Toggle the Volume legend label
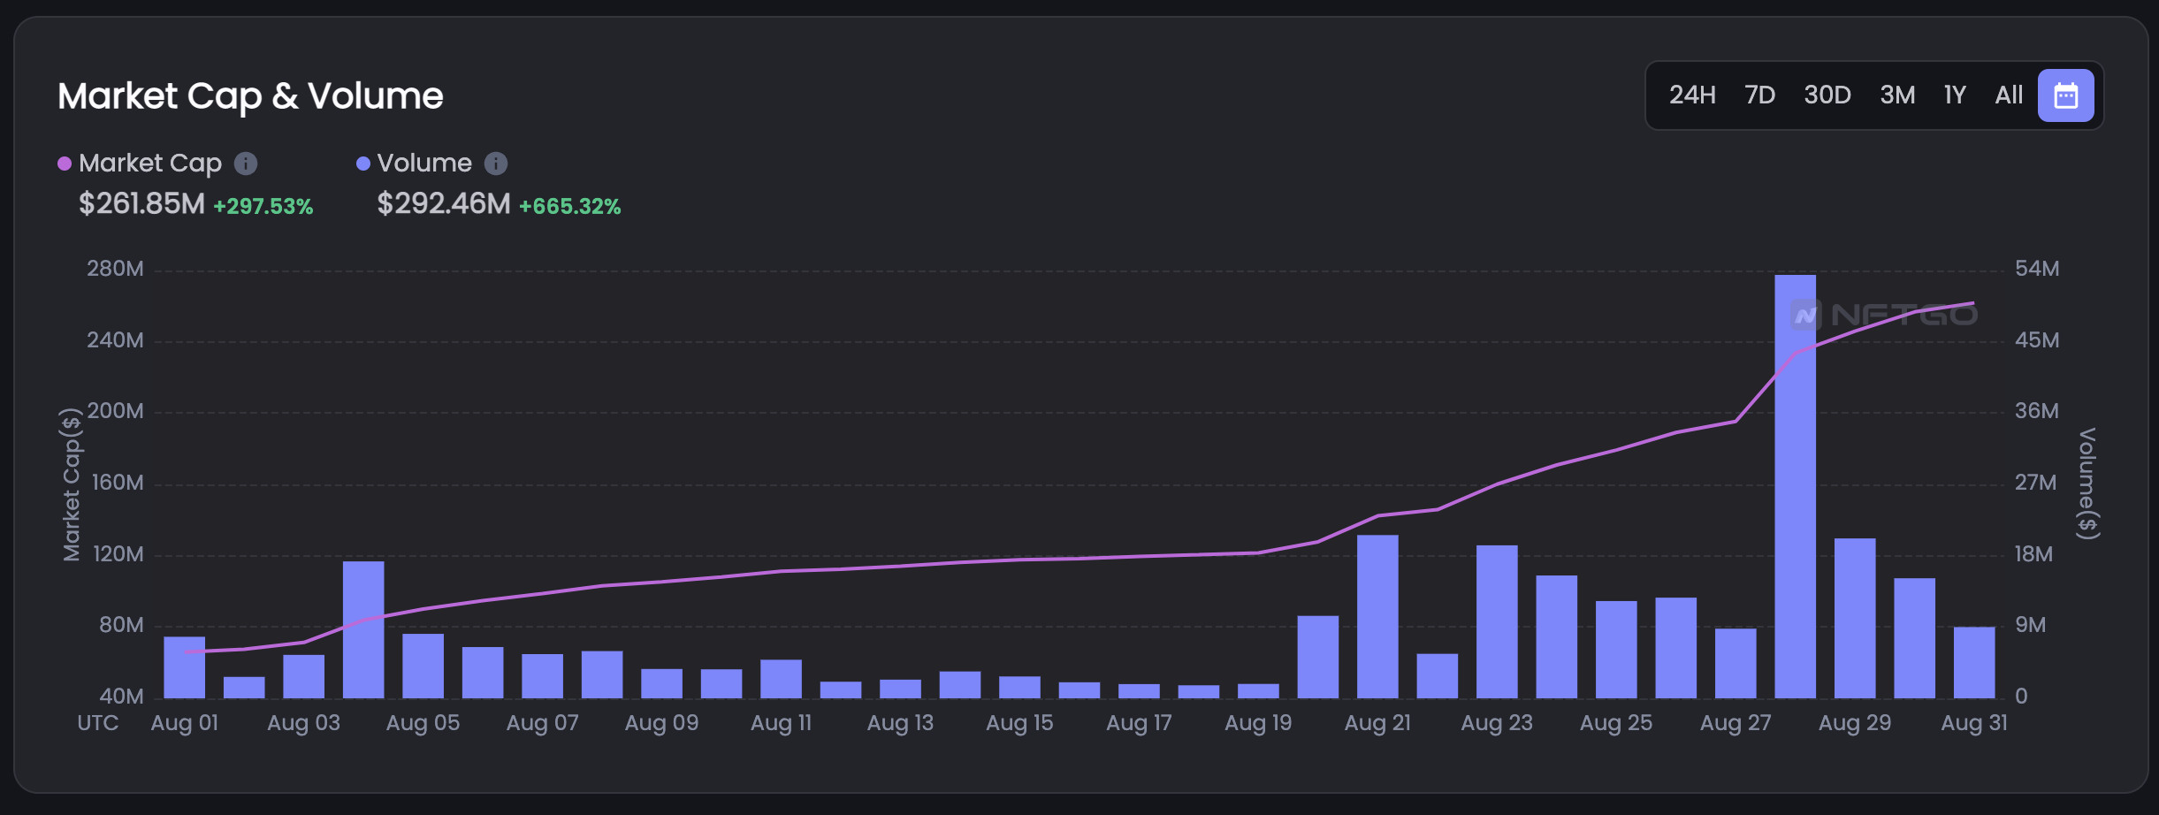This screenshot has height=815, width=2159. pyautogui.click(x=424, y=164)
